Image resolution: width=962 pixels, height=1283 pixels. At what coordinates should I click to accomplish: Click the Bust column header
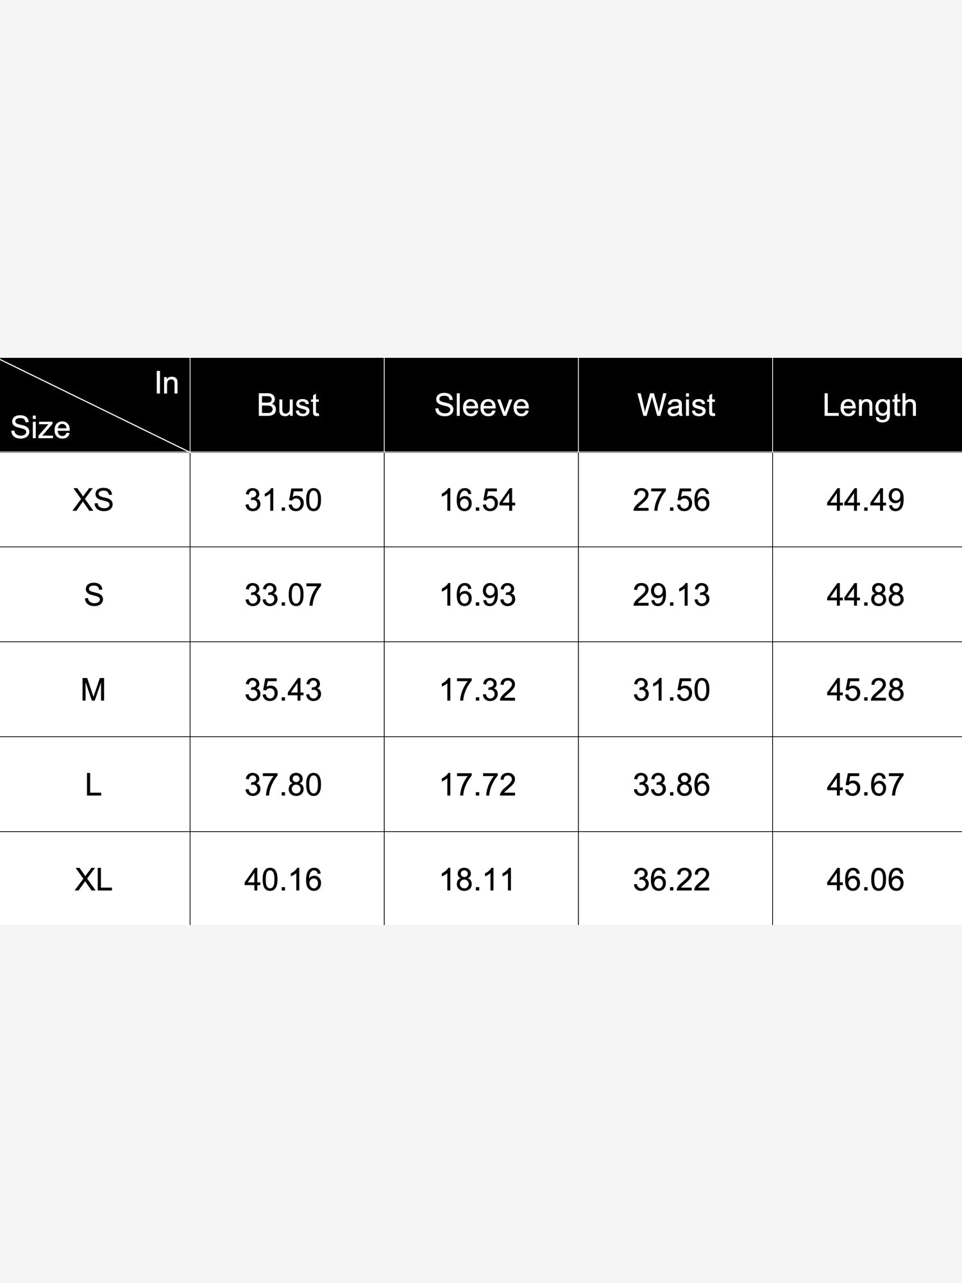(288, 405)
